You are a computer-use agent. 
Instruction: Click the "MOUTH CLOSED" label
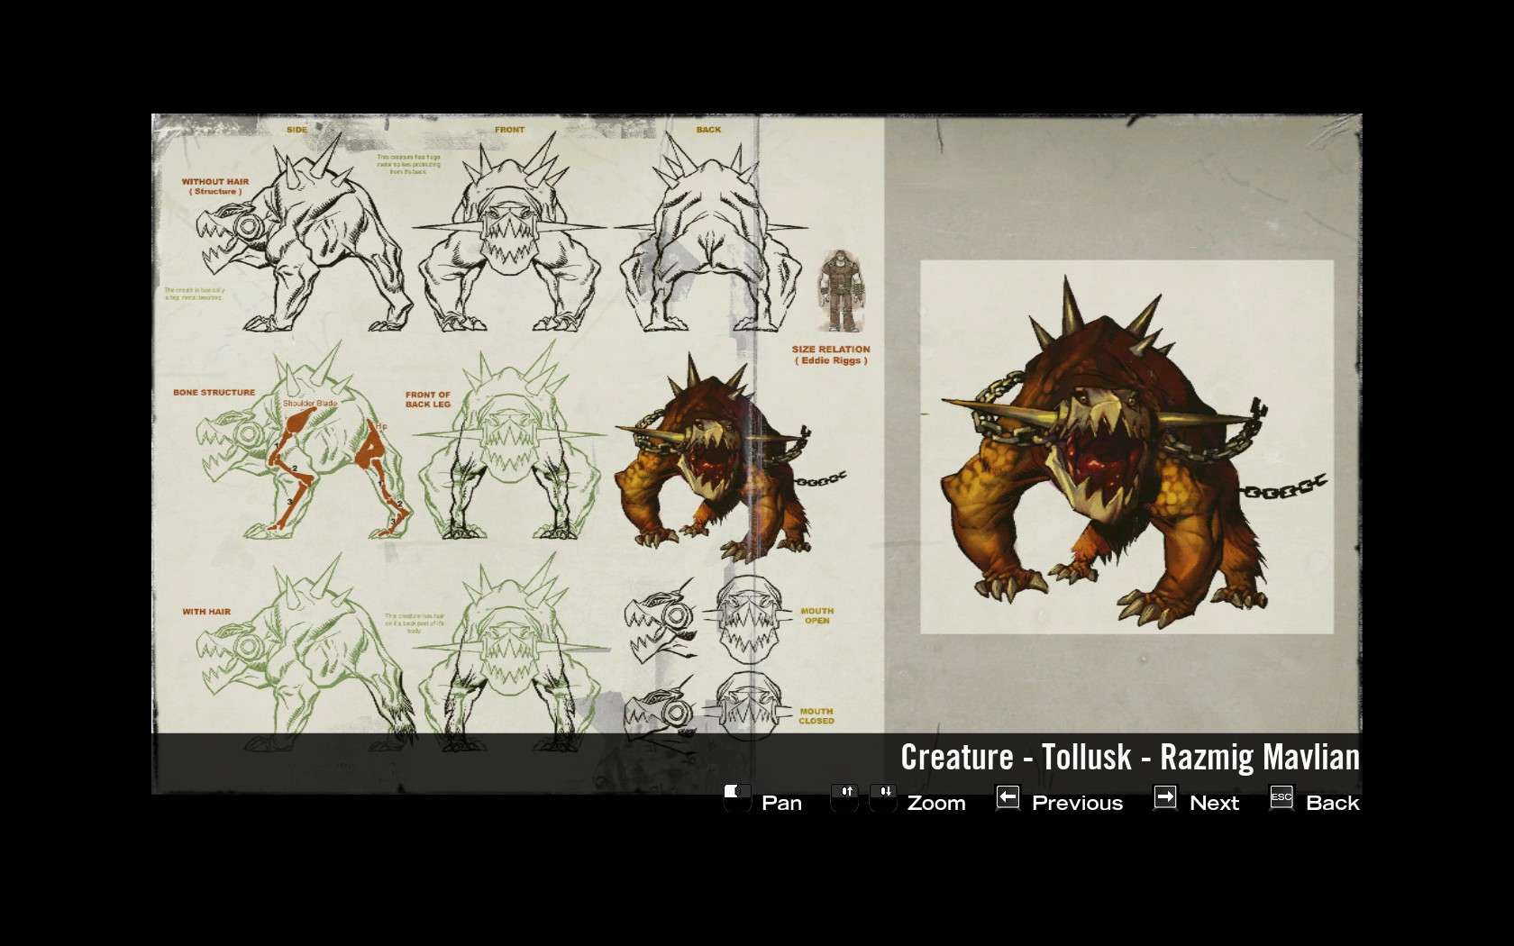pos(816,716)
